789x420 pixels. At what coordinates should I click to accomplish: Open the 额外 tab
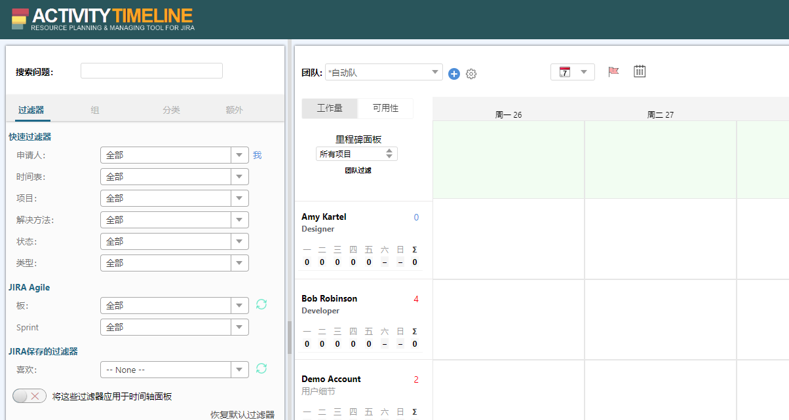tap(234, 110)
